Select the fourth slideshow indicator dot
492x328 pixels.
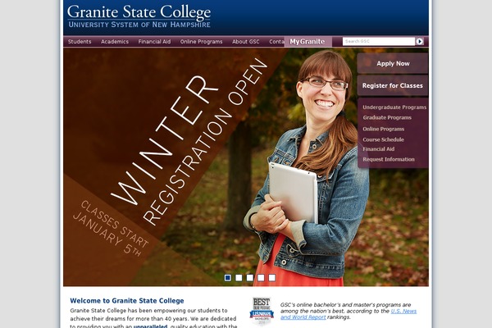[x=261, y=278]
